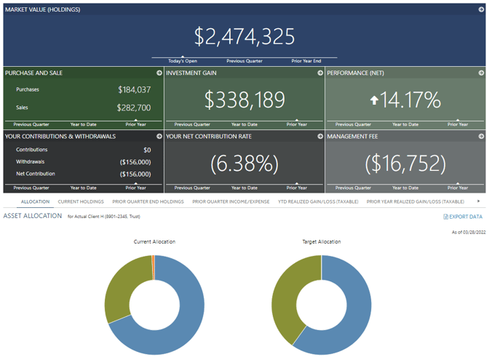Click the ($16,752) management fee value
The image size is (489, 362).
click(405, 164)
